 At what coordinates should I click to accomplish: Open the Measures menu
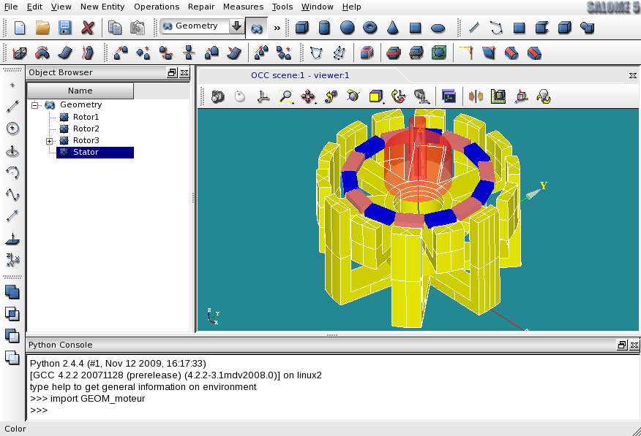pyautogui.click(x=243, y=7)
